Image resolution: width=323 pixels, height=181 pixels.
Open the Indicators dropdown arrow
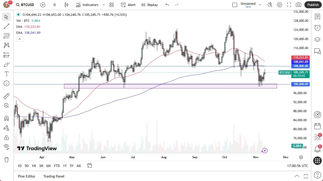pos(103,5)
